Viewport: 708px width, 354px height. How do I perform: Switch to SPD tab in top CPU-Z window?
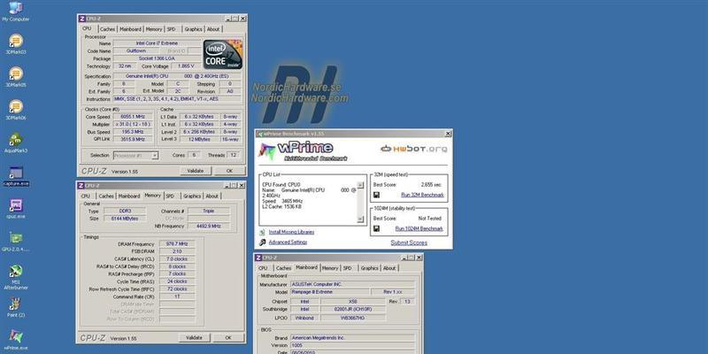(171, 29)
